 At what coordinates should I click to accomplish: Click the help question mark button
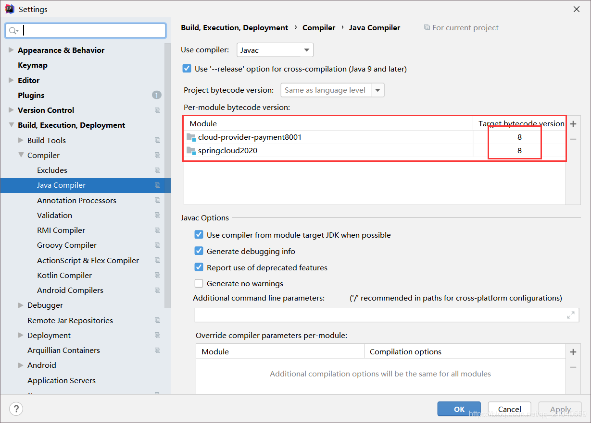click(x=16, y=409)
